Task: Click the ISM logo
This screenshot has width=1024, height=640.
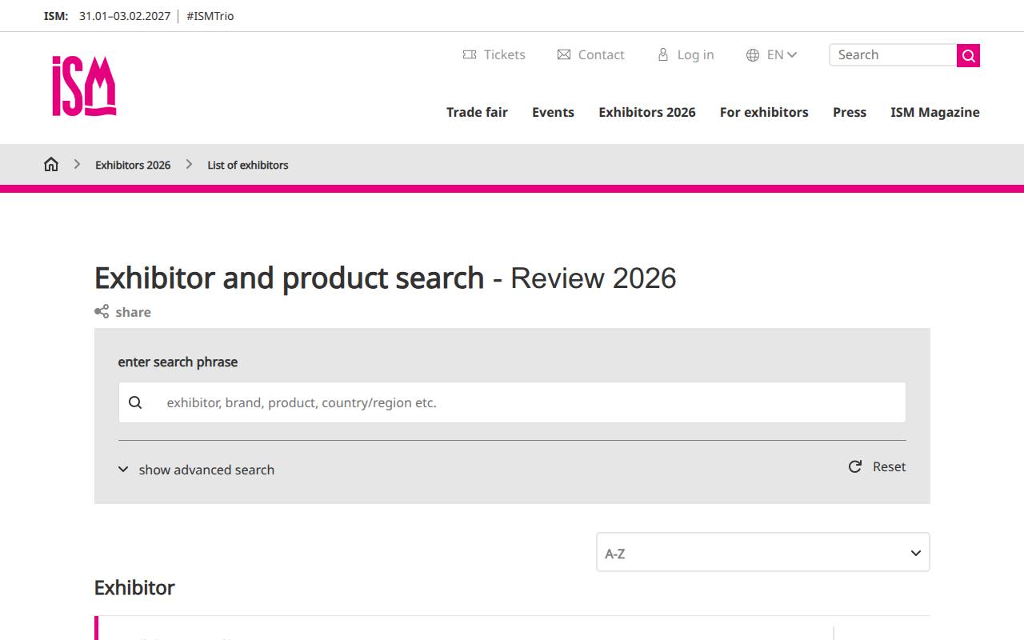Action: coord(84,86)
